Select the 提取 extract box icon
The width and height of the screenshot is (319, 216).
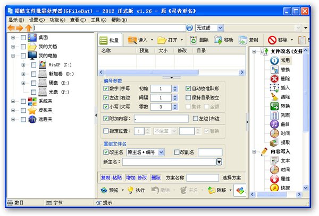click(274, 142)
